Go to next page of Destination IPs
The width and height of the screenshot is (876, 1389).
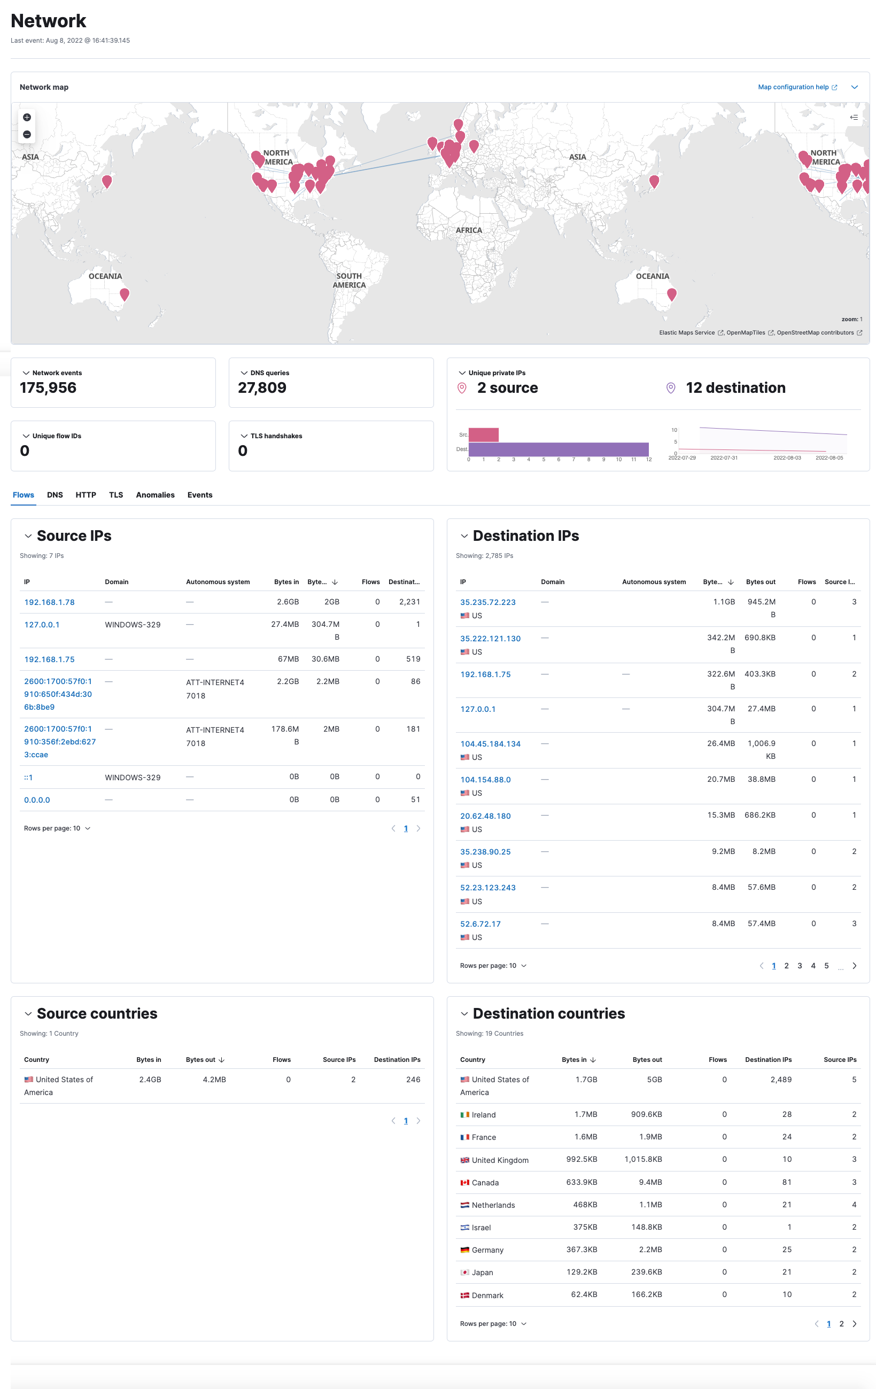(x=855, y=966)
